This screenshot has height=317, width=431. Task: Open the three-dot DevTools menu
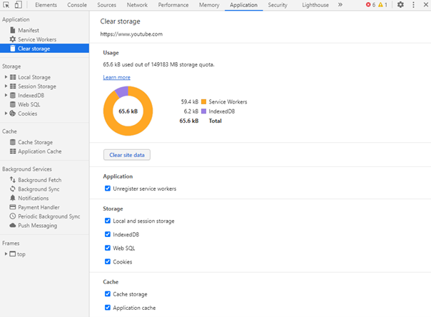[414, 5]
